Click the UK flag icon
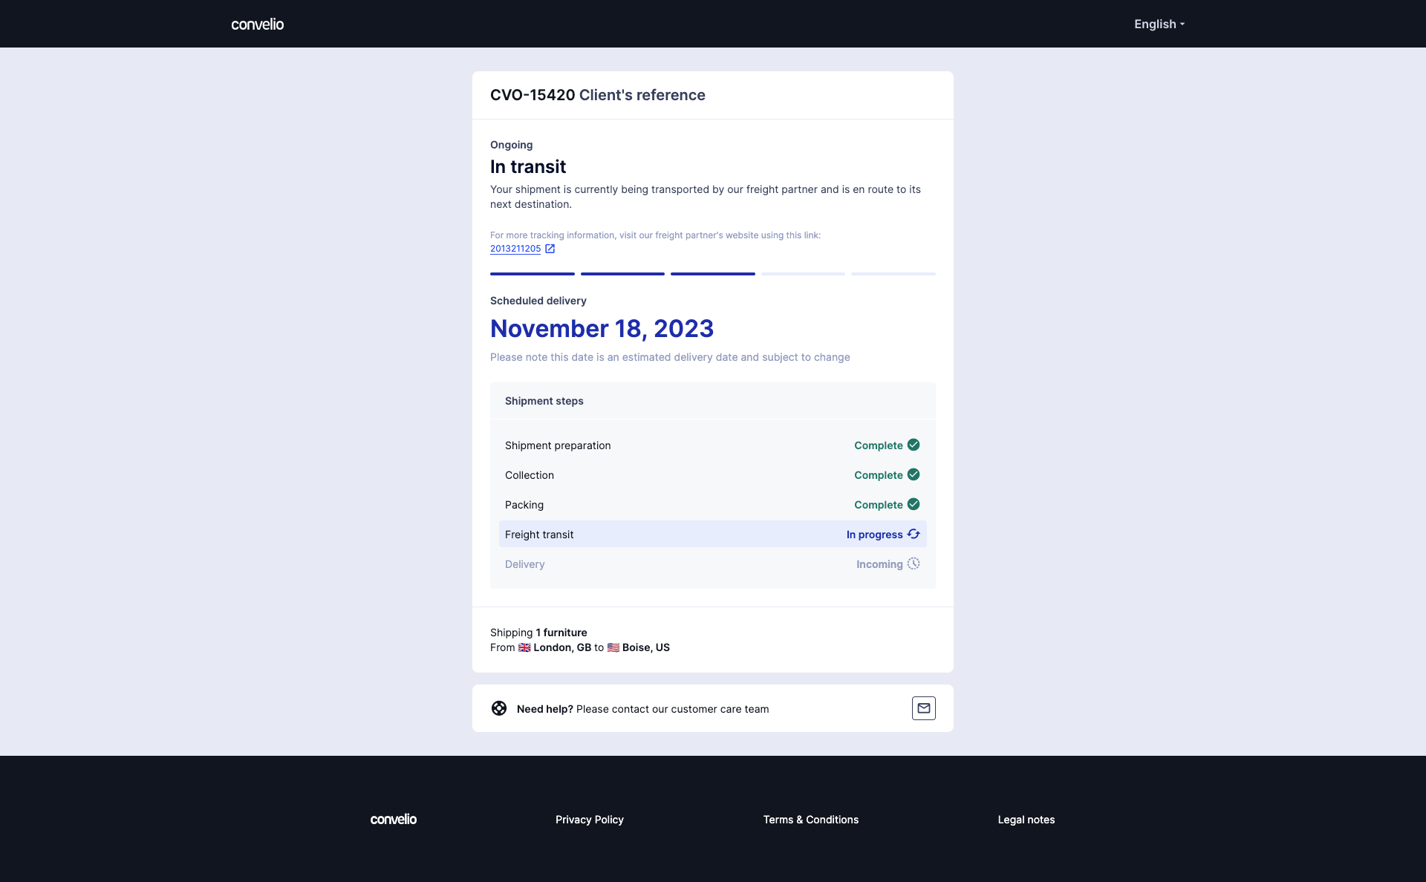Screen dimensions: 1426x882 pos(524,647)
